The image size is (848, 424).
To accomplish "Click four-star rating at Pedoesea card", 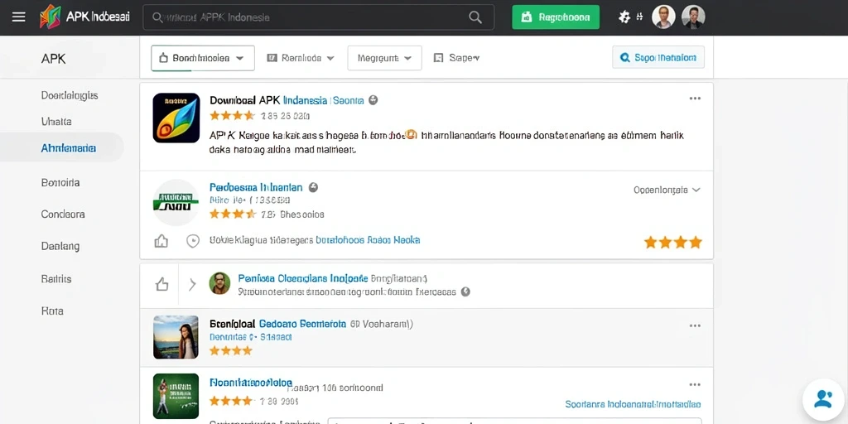I will (672, 243).
